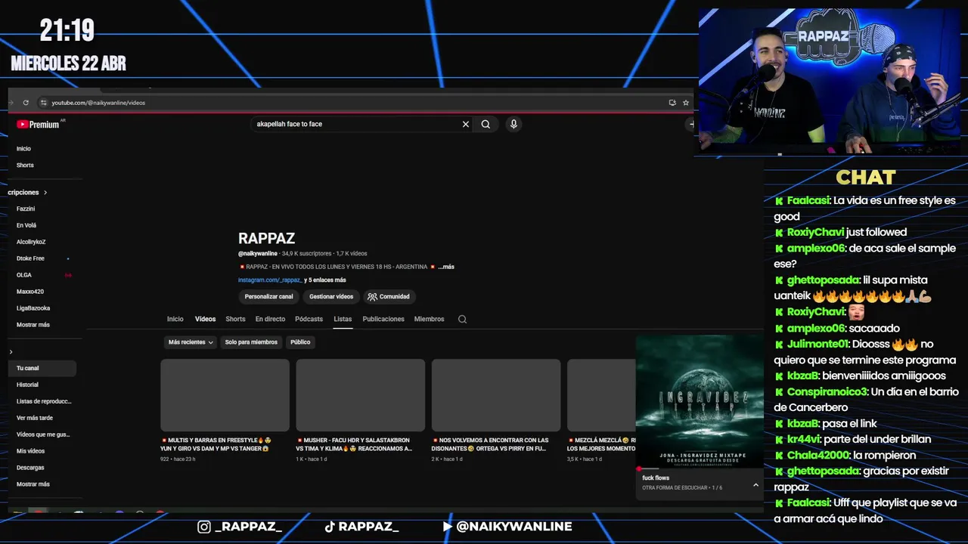This screenshot has width=968, height=544.
Task: Open the Comunidad button
Action: click(x=388, y=297)
